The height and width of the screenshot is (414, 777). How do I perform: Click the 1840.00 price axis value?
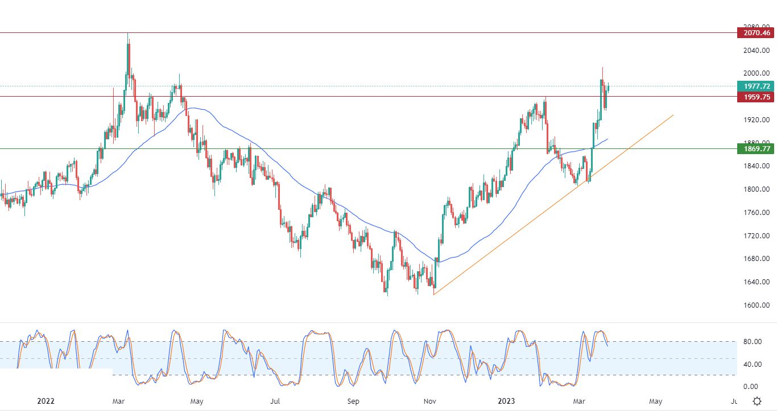757,166
